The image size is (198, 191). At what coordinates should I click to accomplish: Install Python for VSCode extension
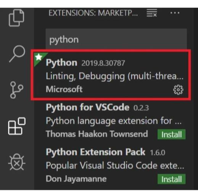(171, 134)
